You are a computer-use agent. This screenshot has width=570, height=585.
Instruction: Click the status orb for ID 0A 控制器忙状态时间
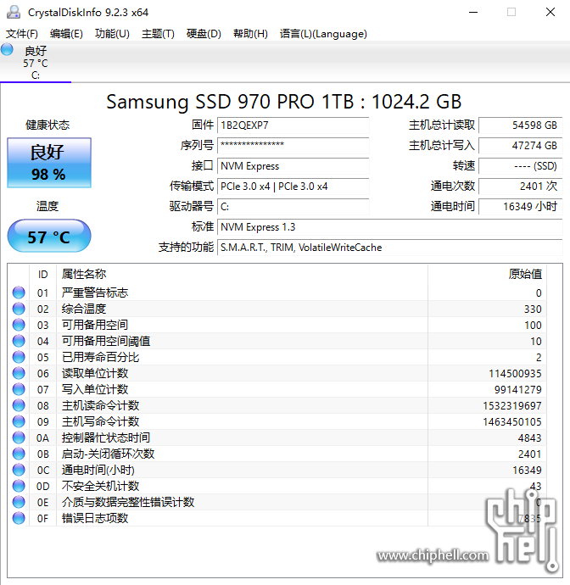(19, 437)
